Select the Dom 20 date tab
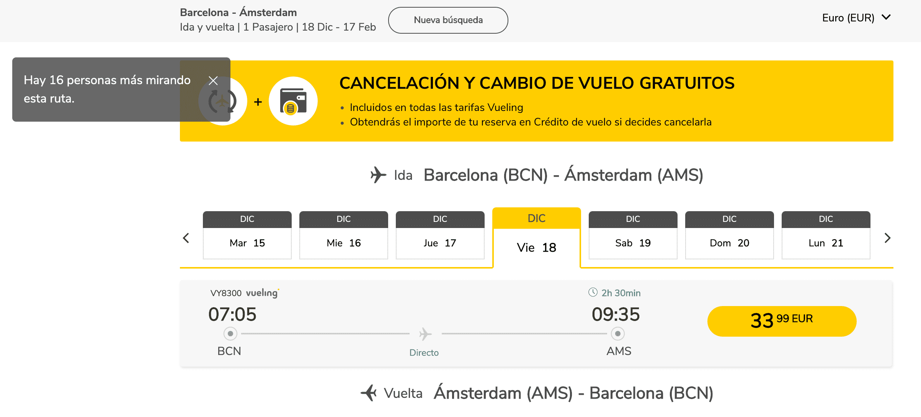The image size is (921, 417). tap(730, 235)
